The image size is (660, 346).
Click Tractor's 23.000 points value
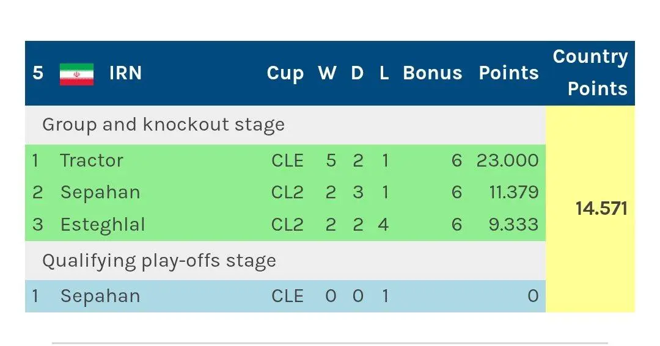tap(508, 160)
